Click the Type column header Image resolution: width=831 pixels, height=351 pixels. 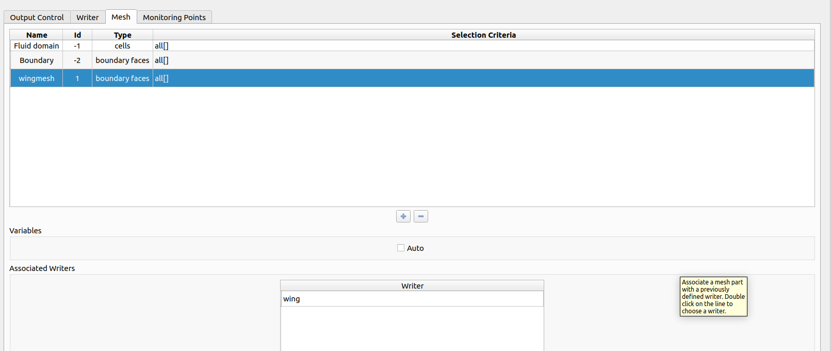[122, 35]
